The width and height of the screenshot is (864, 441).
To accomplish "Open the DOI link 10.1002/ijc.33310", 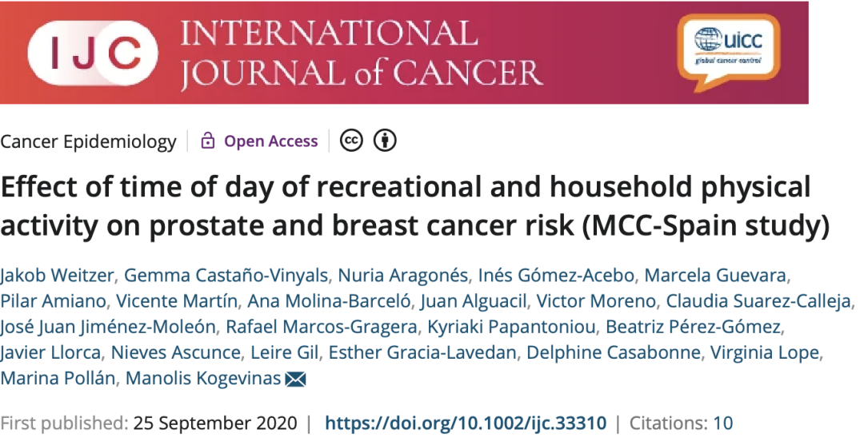I will 466,423.
